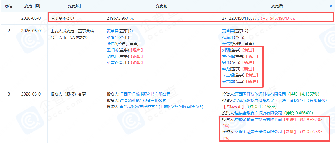Viewport: 336px width, 143px height.
Task: Select the 注册资本变更 cell
Action: click(x=62, y=19)
